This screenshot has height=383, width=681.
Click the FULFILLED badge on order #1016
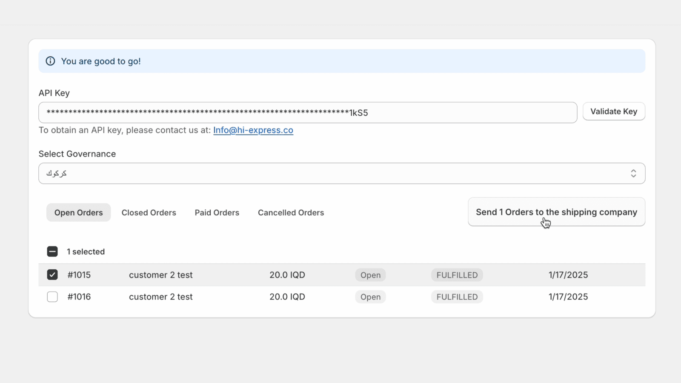point(457,297)
